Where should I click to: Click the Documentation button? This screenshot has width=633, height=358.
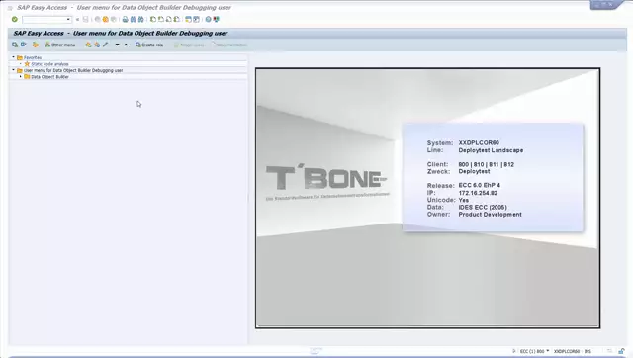[x=228, y=45]
